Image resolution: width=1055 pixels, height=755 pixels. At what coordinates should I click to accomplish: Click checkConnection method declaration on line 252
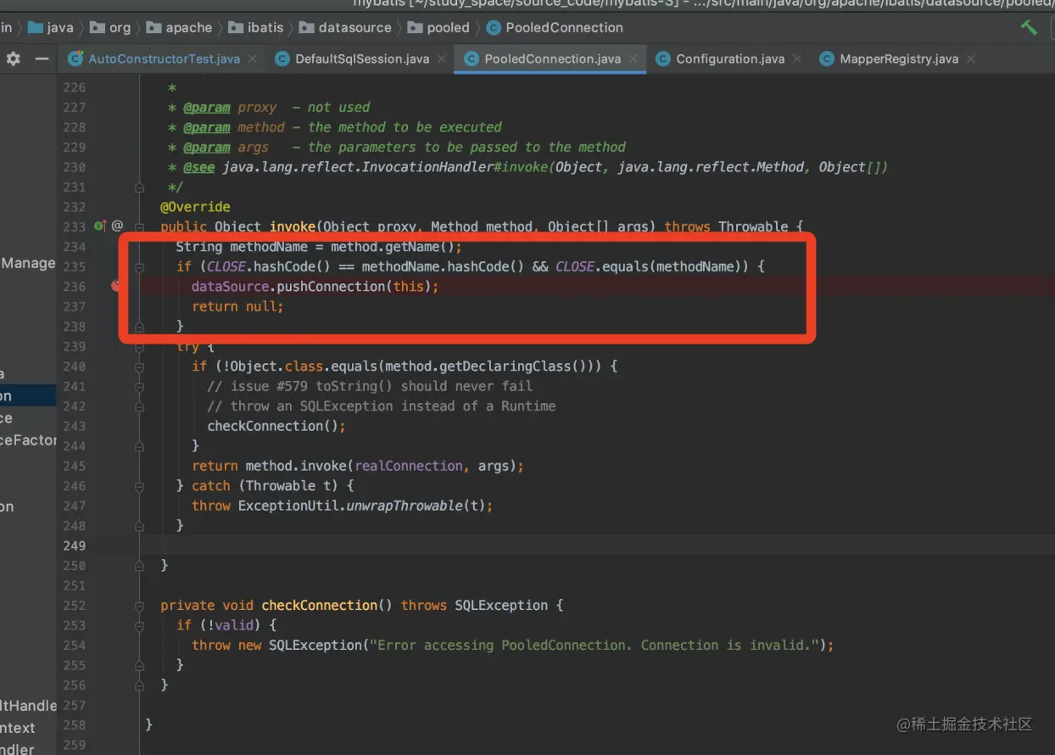pos(319,605)
